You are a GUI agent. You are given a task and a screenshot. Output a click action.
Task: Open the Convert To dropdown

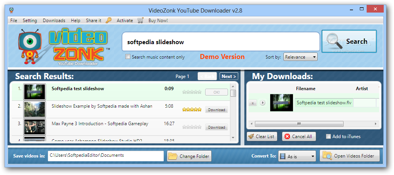point(297,156)
